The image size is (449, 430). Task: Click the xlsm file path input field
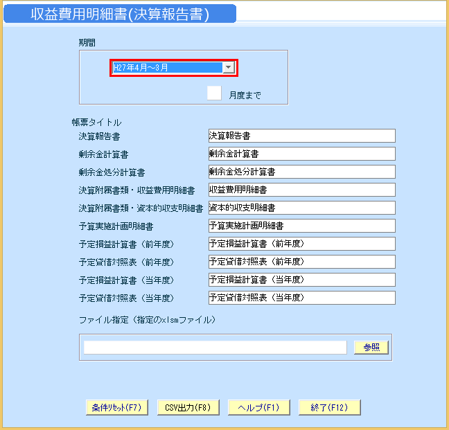coord(215,348)
